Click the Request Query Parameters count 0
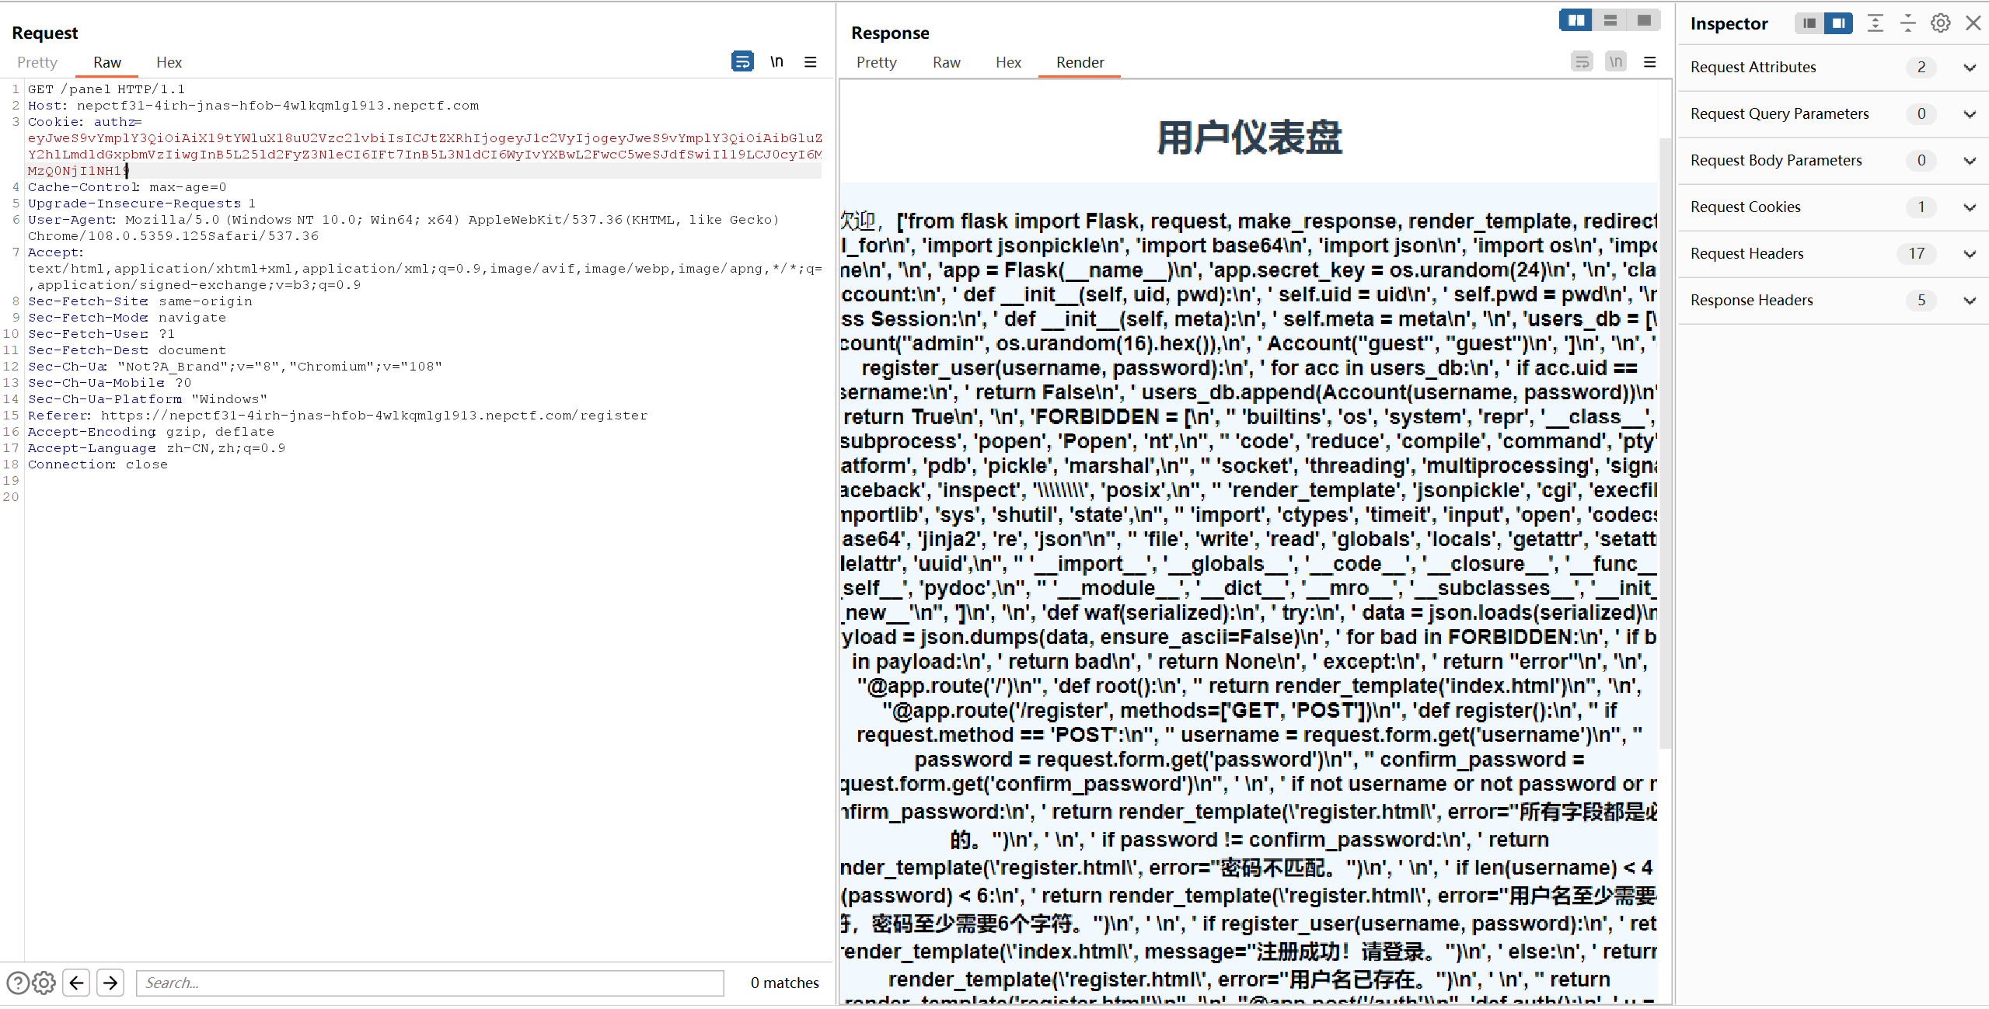This screenshot has height=1009, width=1989. [1921, 114]
